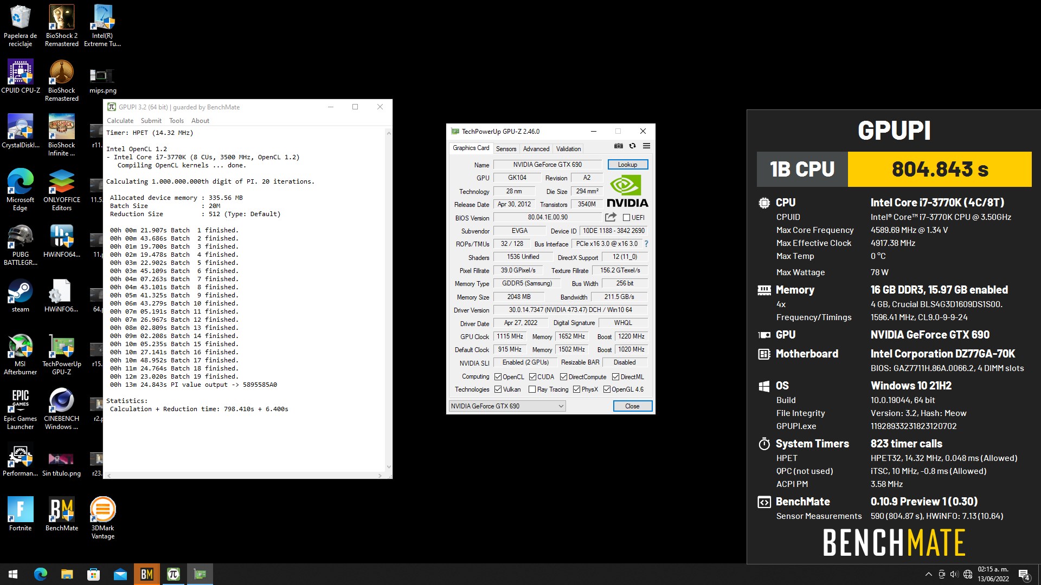The height and width of the screenshot is (585, 1041).
Task: Click Bus Interface question mark help icon
Action: click(x=646, y=244)
